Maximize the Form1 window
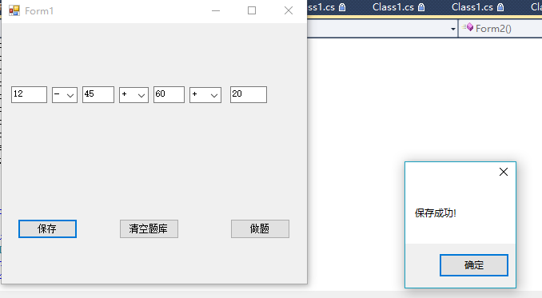 (x=252, y=10)
